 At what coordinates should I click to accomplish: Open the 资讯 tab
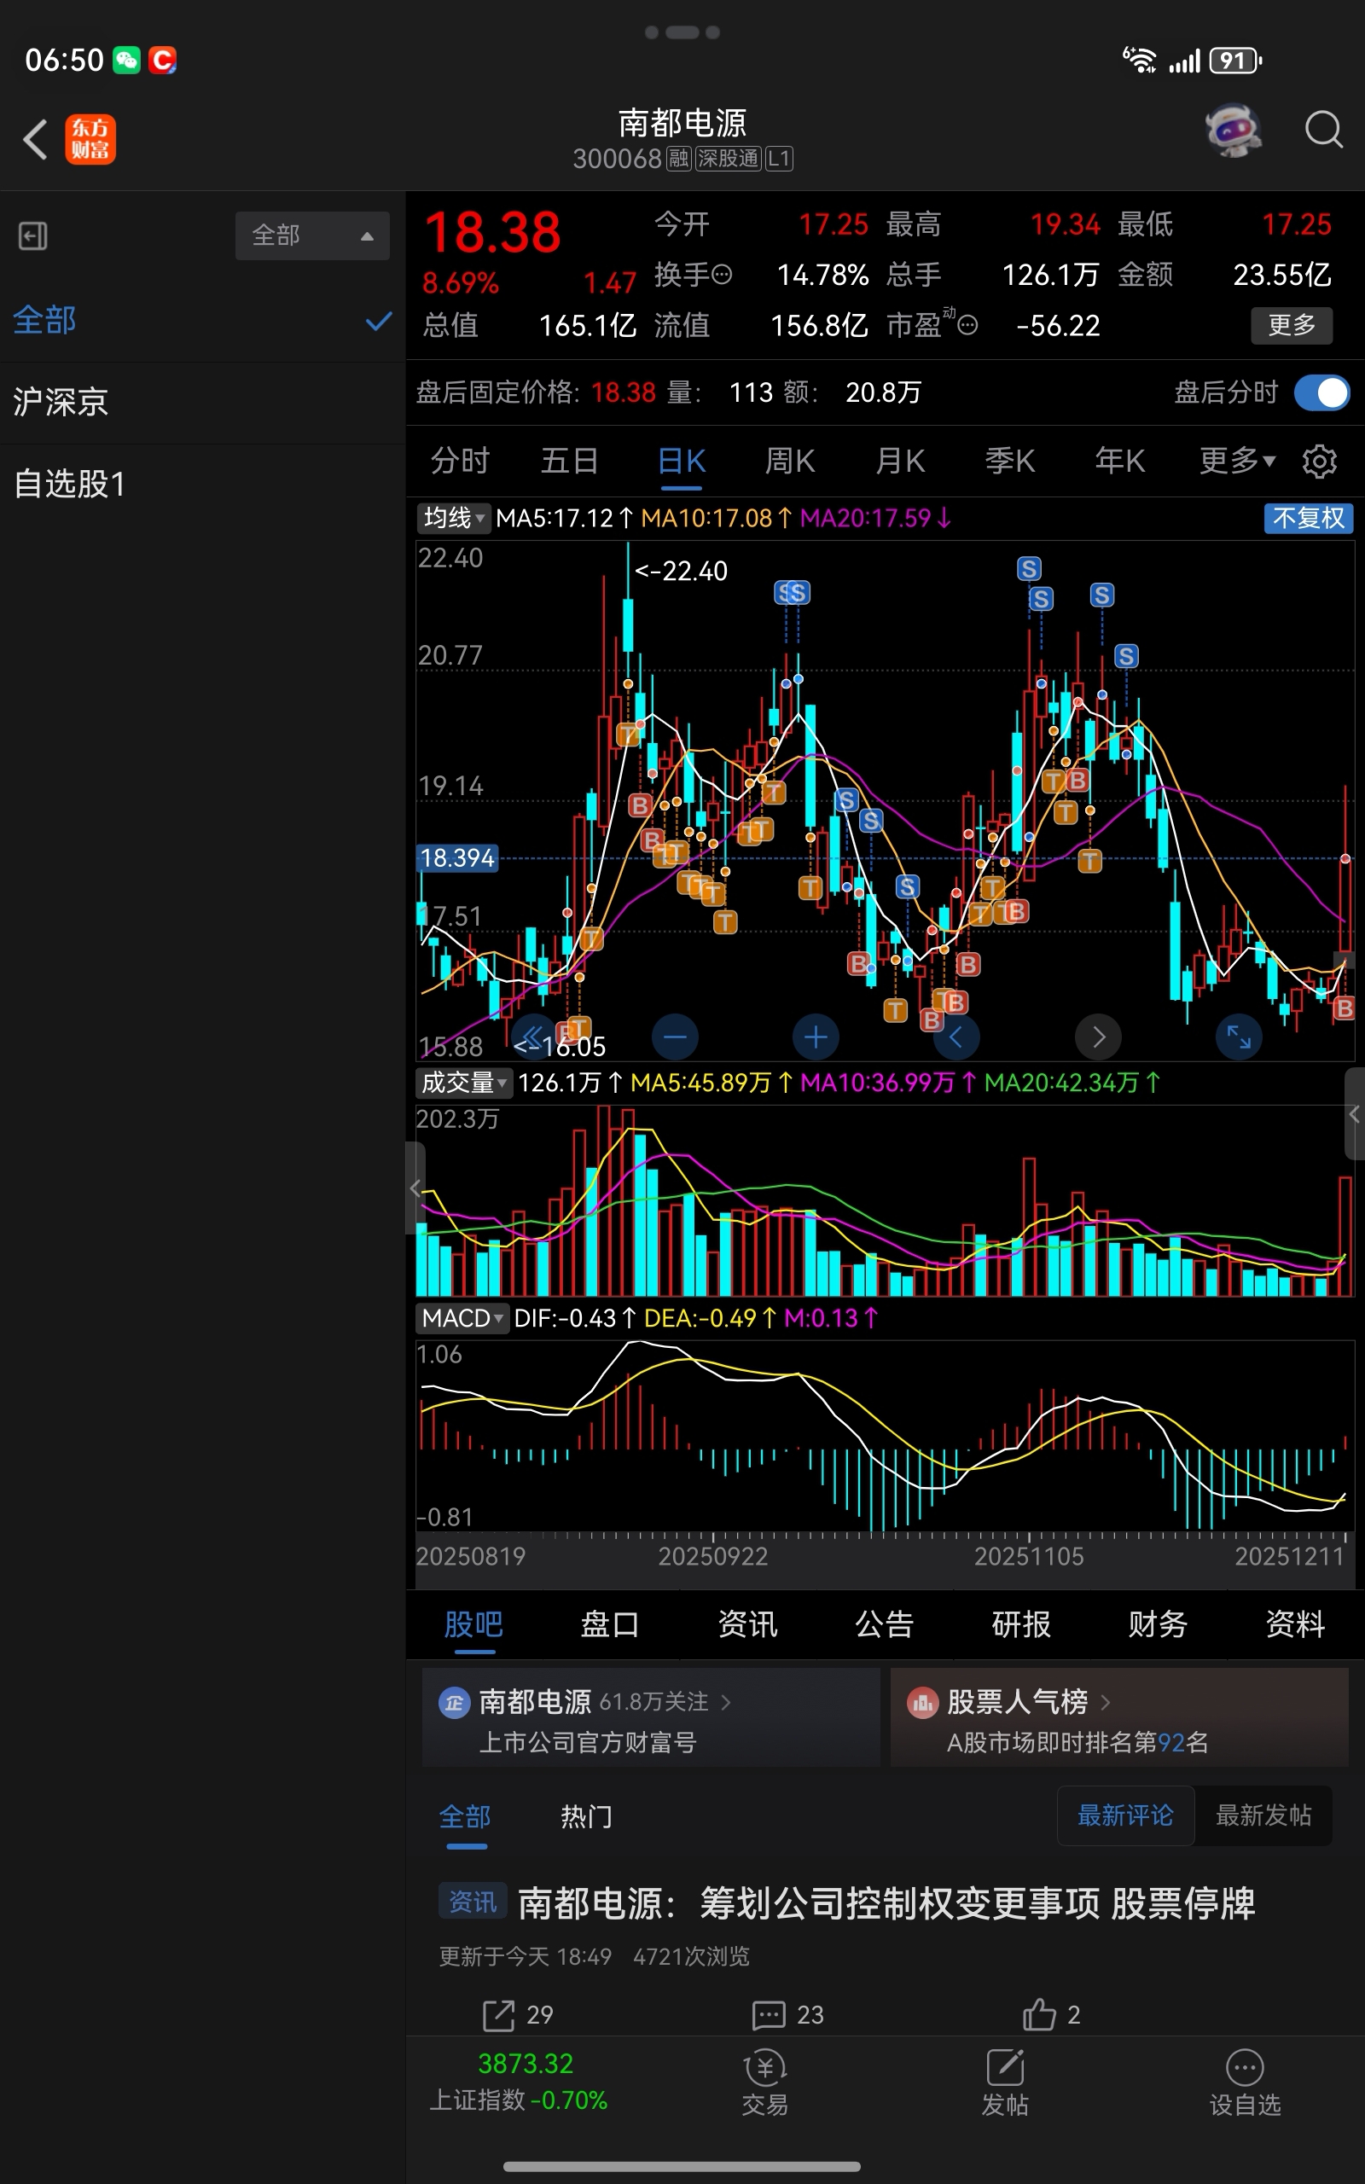(x=747, y=1624)
